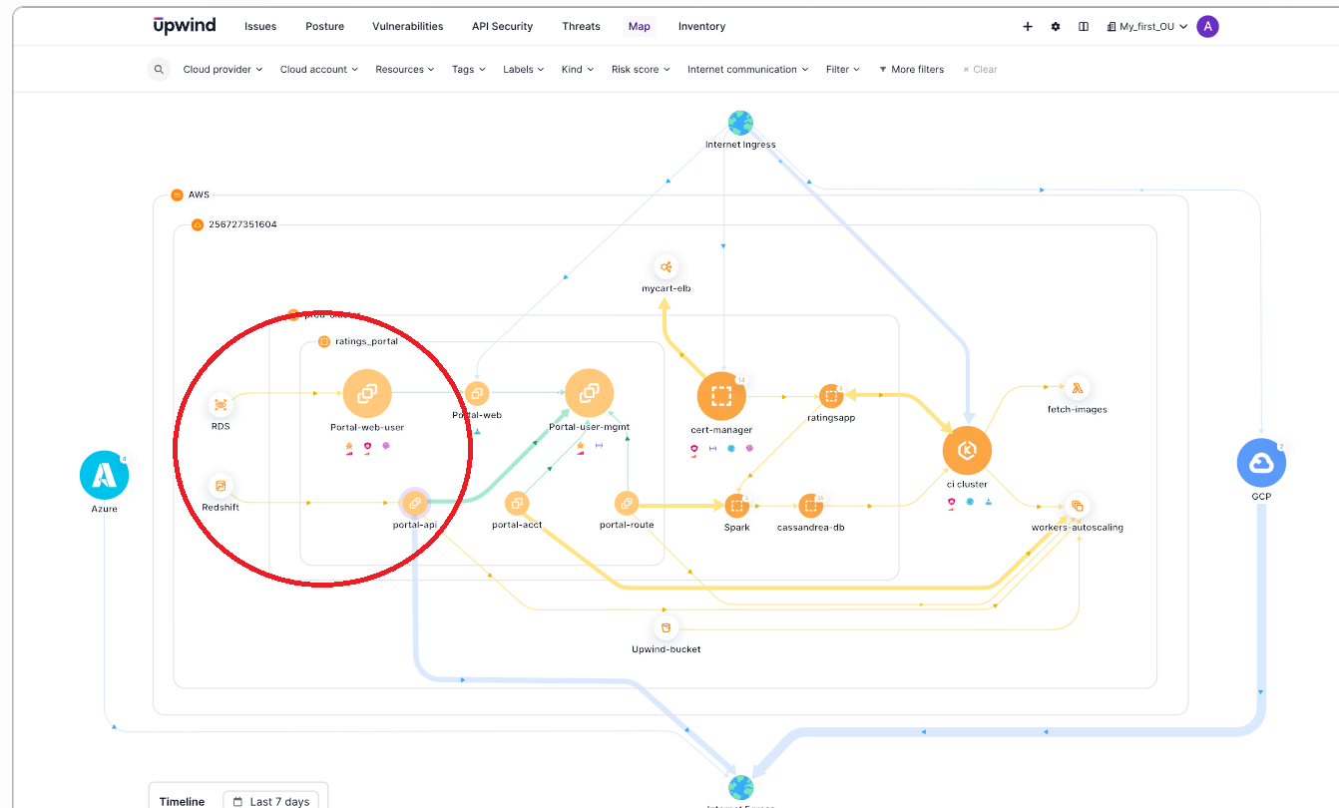Click the Upwind-bucket storage icon
Image resolution: width=1339 pixels, height=808 pixels.
[x=666, y=628]
